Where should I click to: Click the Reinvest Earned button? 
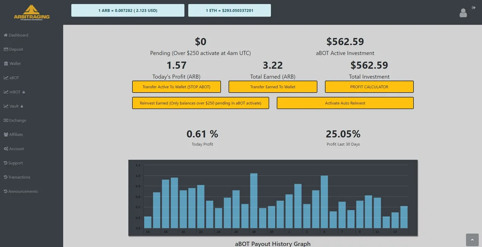pos(201,103)
